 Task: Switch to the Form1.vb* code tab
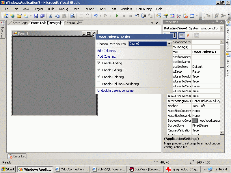74,23
